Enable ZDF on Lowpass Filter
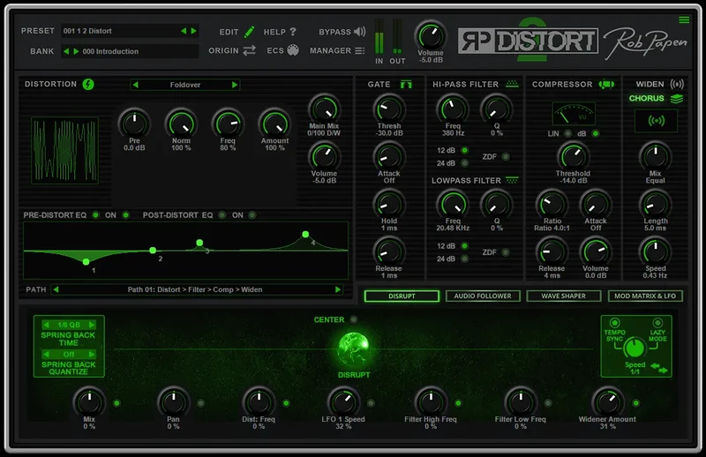 506,252
